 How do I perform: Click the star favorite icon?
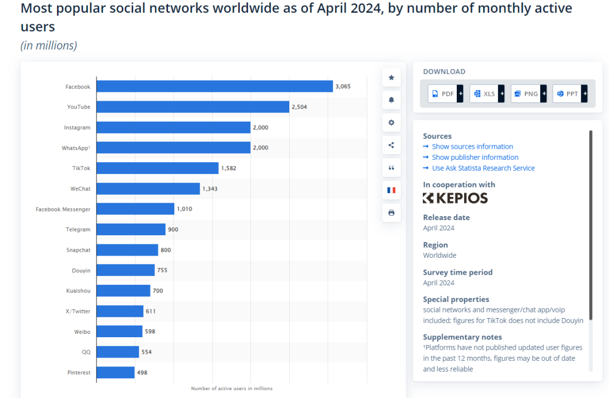(391, 78)
